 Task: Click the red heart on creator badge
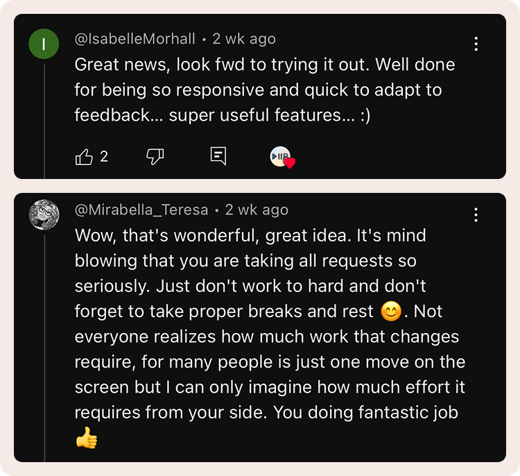[x=290, y=163]
